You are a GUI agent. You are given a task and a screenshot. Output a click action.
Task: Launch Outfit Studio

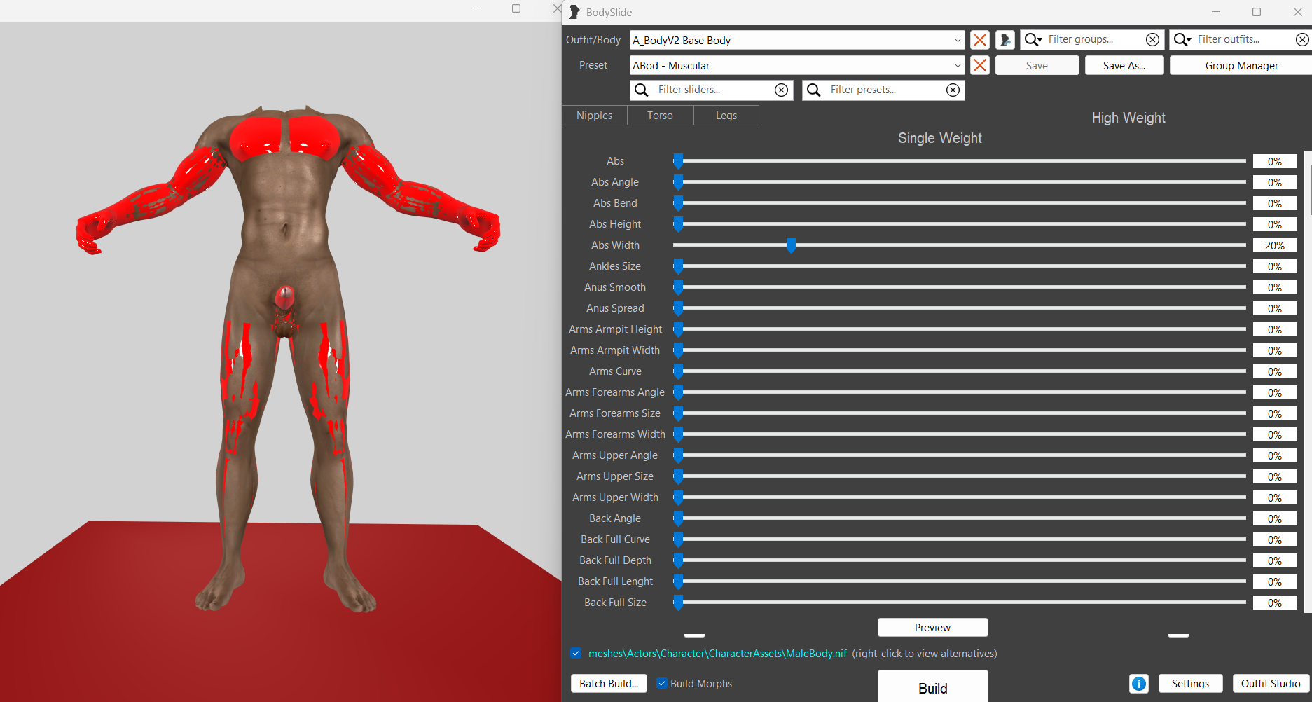coord(1271,684)
